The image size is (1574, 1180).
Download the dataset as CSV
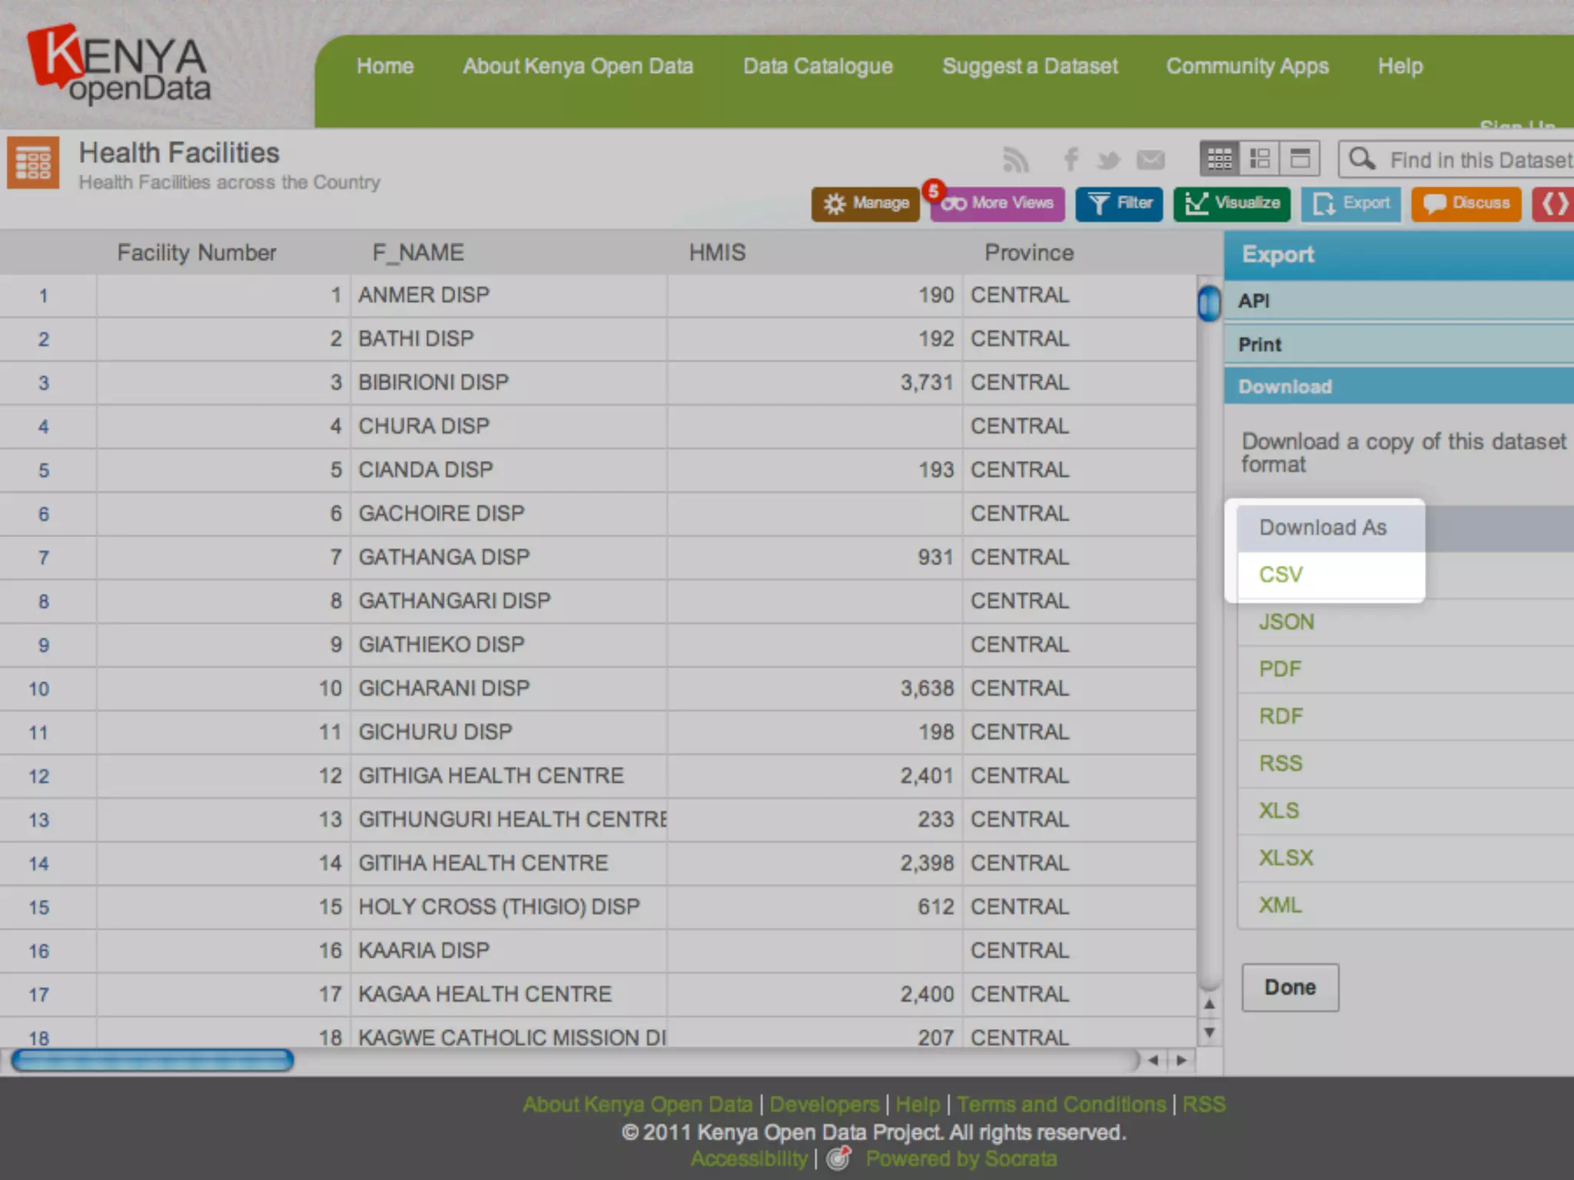pos(1280,575)
